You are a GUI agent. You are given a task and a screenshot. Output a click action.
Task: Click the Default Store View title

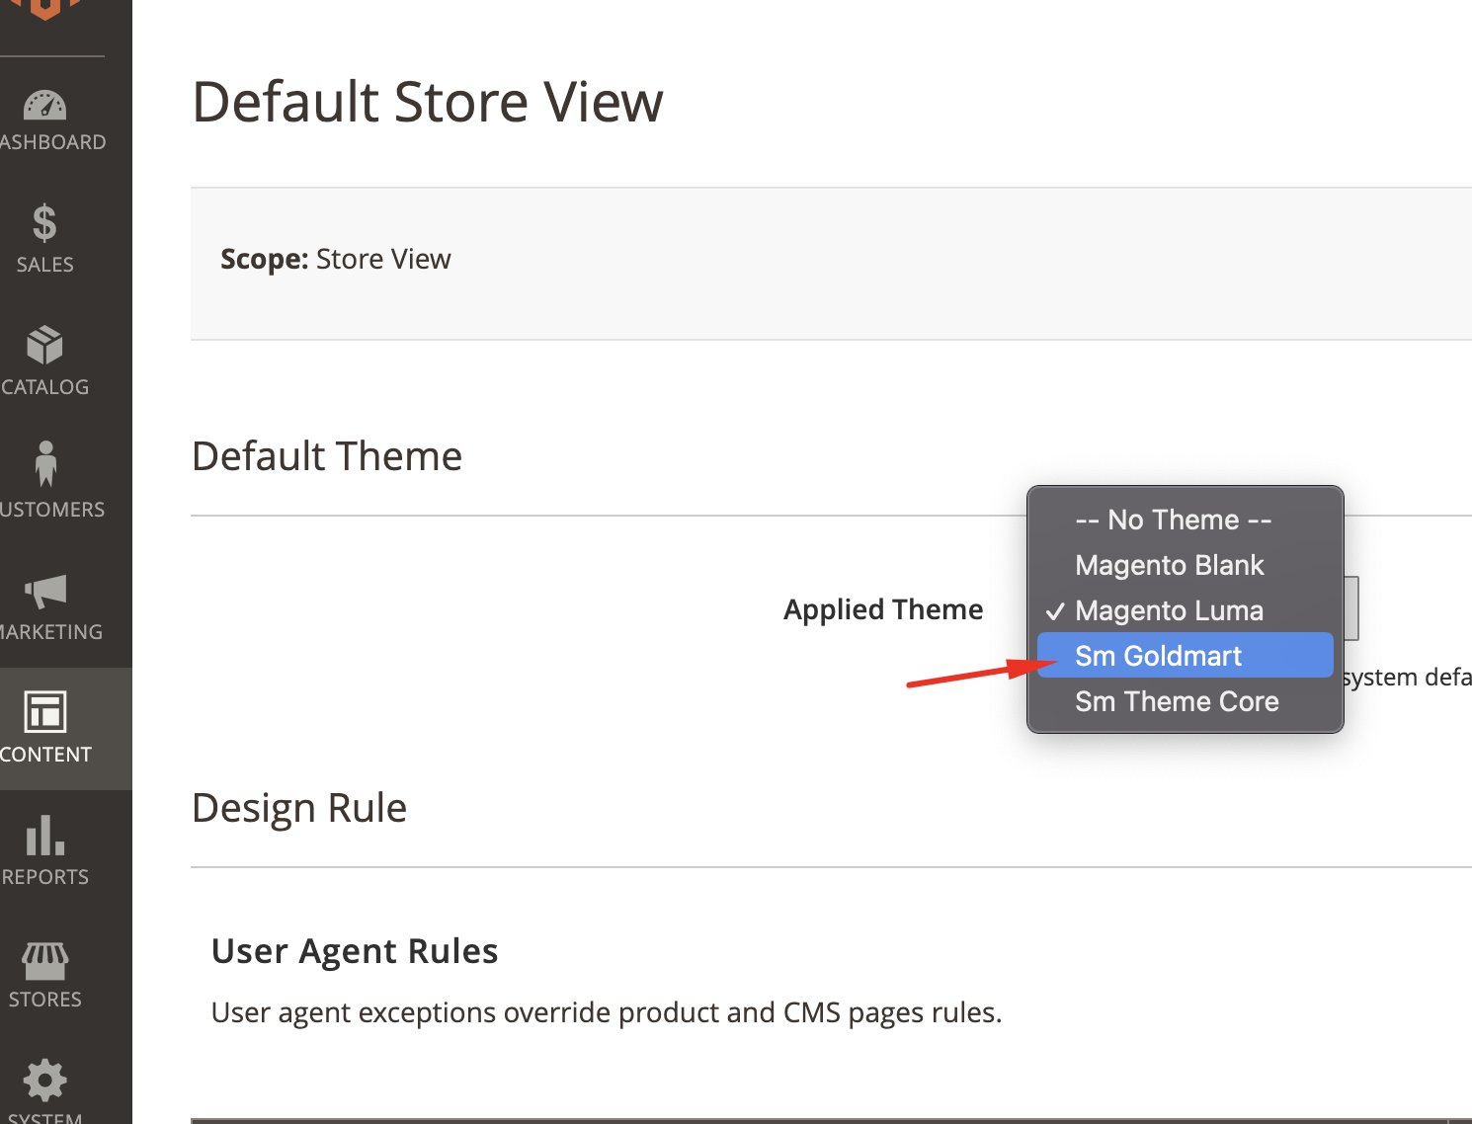(x=428, y=102)
